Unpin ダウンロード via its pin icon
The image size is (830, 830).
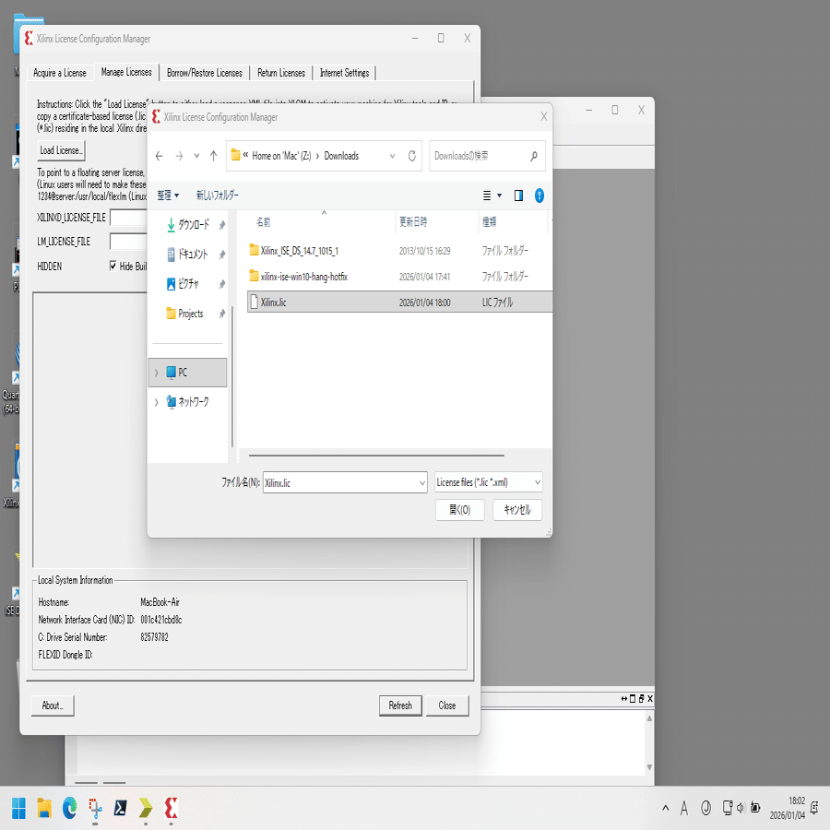pyautogui.click(x=222, y=225)
